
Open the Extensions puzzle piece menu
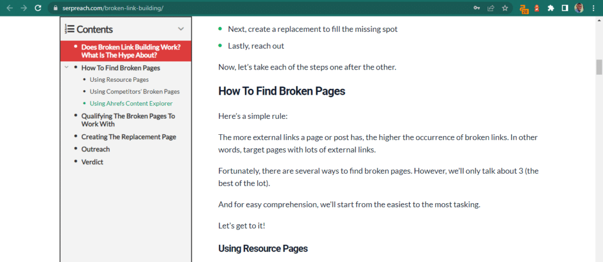551,8
